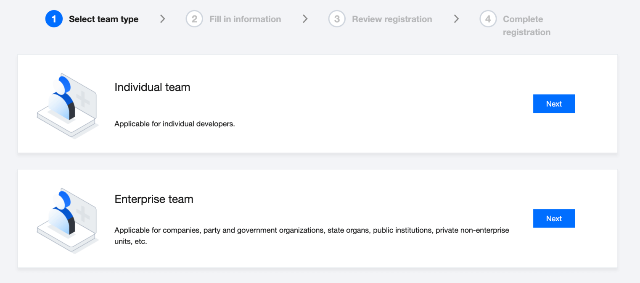Click the step 1 number circle
The image size is (640, 283).
click(x=54, y=19)
